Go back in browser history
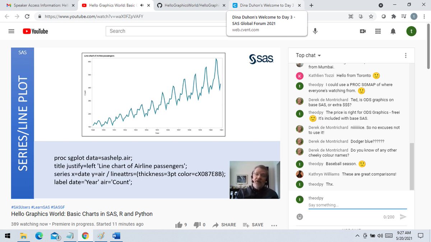 (7, 16)
